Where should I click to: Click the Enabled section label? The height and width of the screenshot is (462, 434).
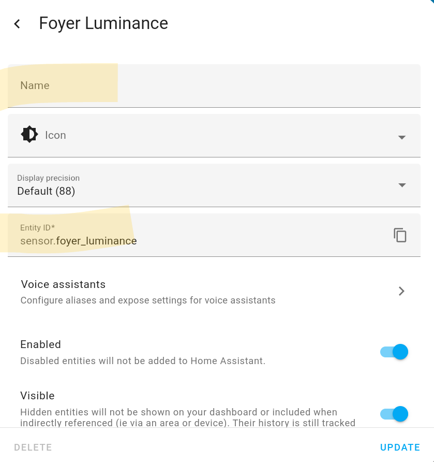(x=40, y=344)
